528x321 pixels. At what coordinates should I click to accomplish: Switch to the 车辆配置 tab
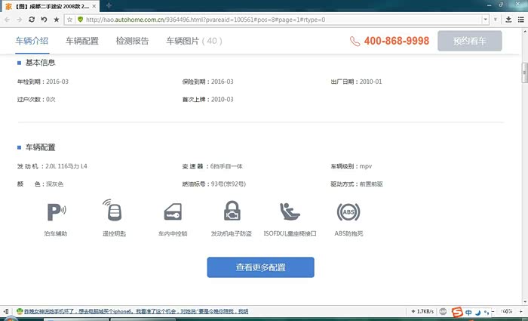click(x=82, y=41)
